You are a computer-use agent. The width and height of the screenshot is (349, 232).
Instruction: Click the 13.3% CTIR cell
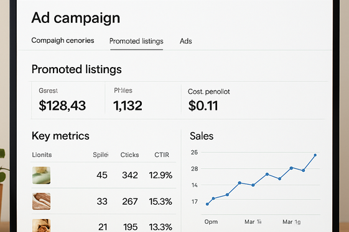point(161,227)
